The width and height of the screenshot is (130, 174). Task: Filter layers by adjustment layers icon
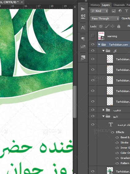[x=120, y=11]
